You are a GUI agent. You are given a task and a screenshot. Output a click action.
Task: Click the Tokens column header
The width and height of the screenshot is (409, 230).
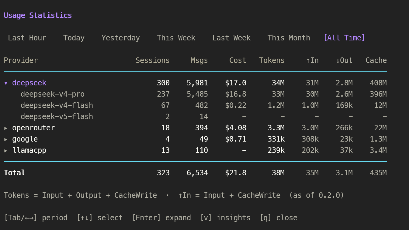coord(272,60)
